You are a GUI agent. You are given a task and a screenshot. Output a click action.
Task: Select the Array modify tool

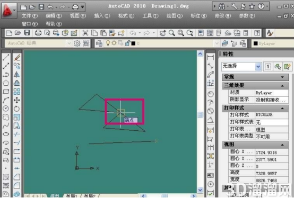click(x=17, y=92)
